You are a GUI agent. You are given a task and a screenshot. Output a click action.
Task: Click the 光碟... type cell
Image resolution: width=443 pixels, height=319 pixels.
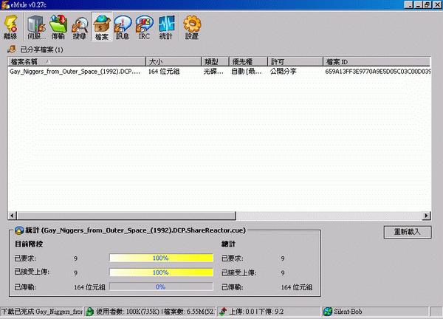point(213,72)
